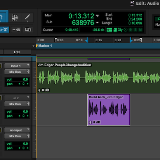This screenshot has width=160, height=160.
Task: Open second track's output window icon
Action: point(28,104)
